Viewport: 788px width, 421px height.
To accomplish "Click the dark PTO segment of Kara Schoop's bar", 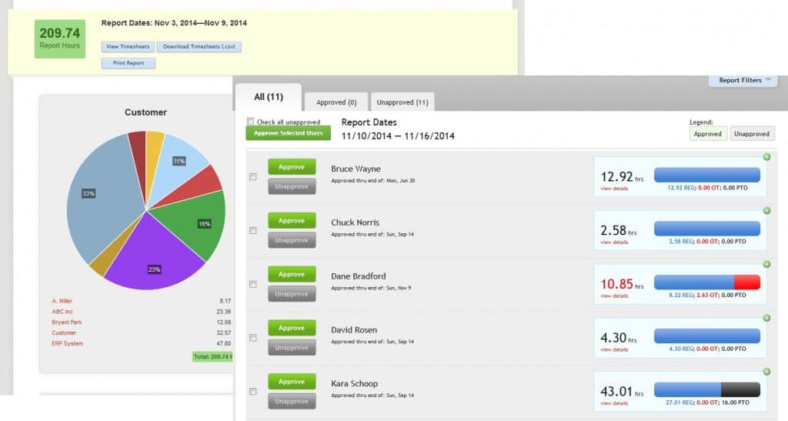I will click(740, 389).
